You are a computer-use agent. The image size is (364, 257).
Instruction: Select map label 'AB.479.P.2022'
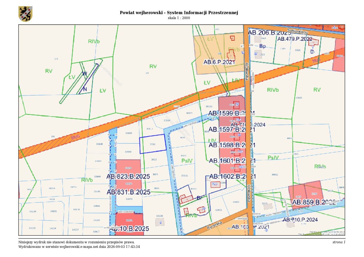point(295,39)
